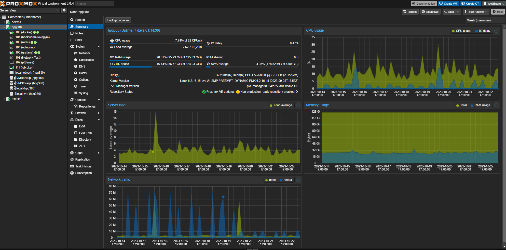Toggle IO delay series in CPU chart legend
This screenshot has width=506, height=250.
(x=483, y=31)
